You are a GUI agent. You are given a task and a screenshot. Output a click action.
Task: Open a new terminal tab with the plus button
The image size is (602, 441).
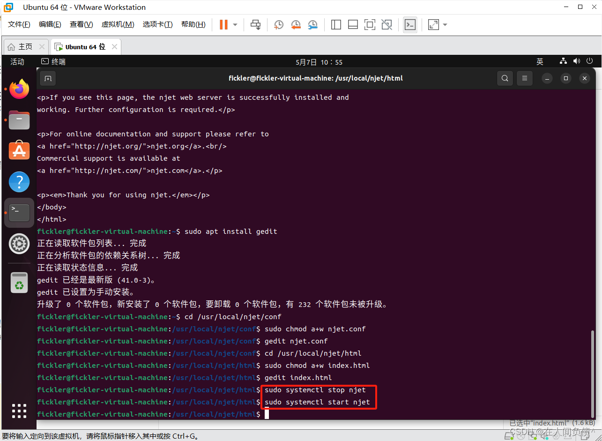(x=48, y=78)
